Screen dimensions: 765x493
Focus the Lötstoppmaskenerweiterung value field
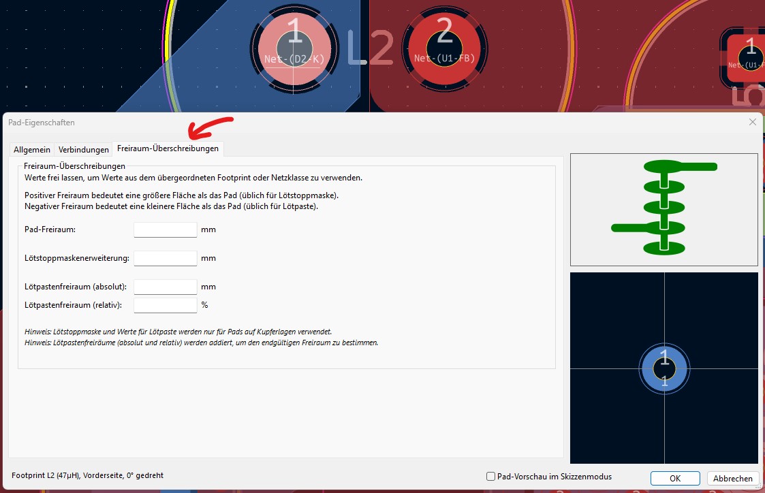165,258
